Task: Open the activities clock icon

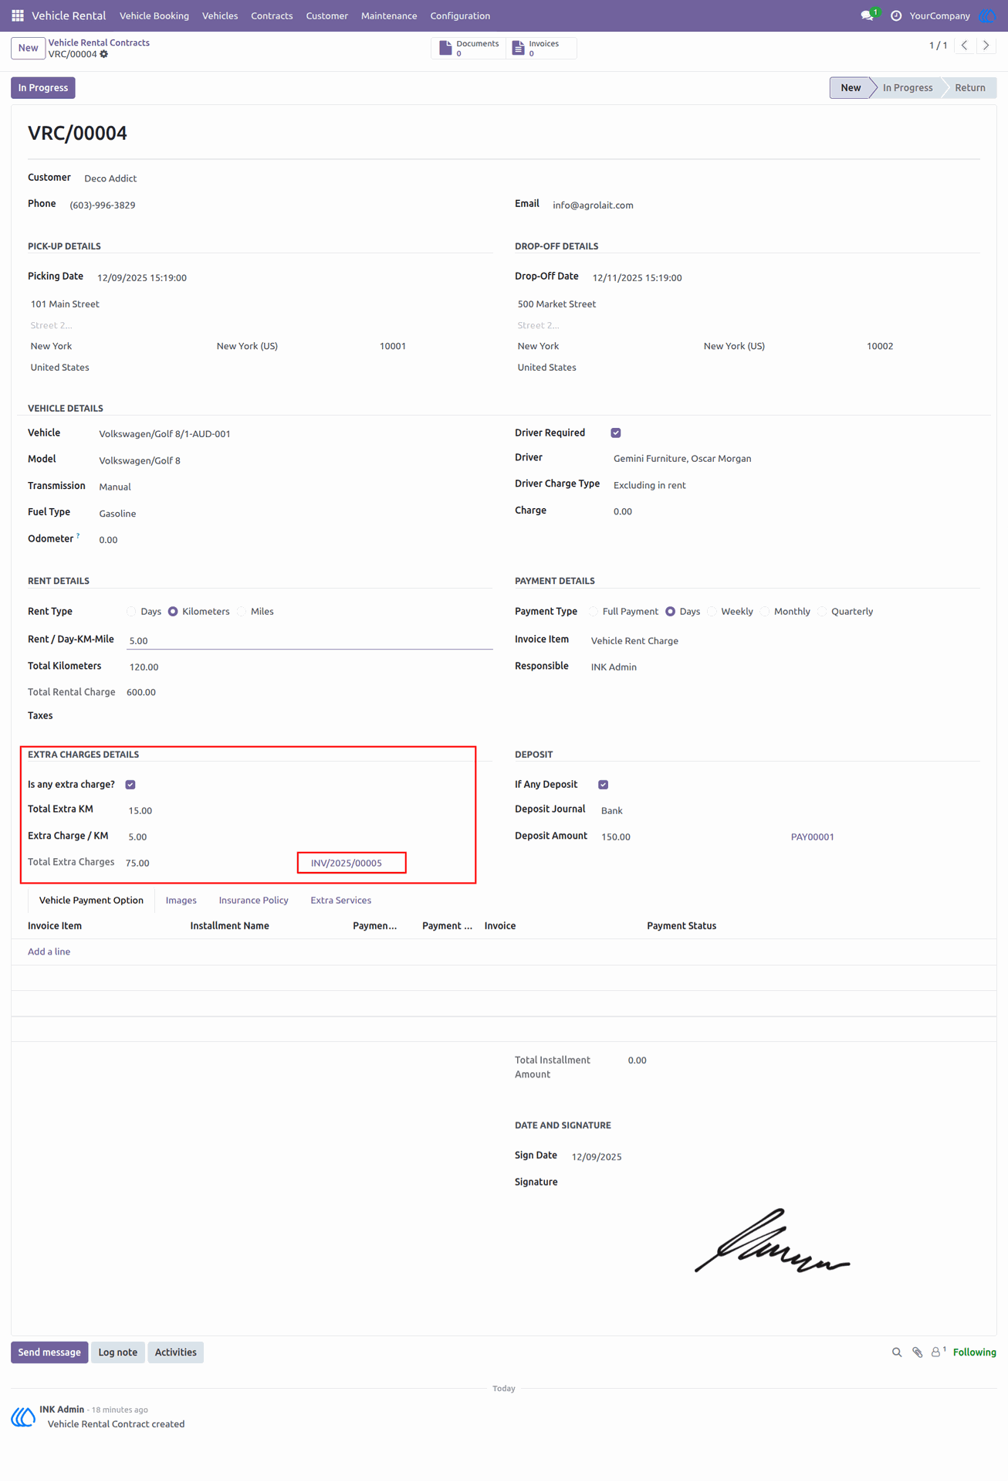Action: [x=896, y=15]
